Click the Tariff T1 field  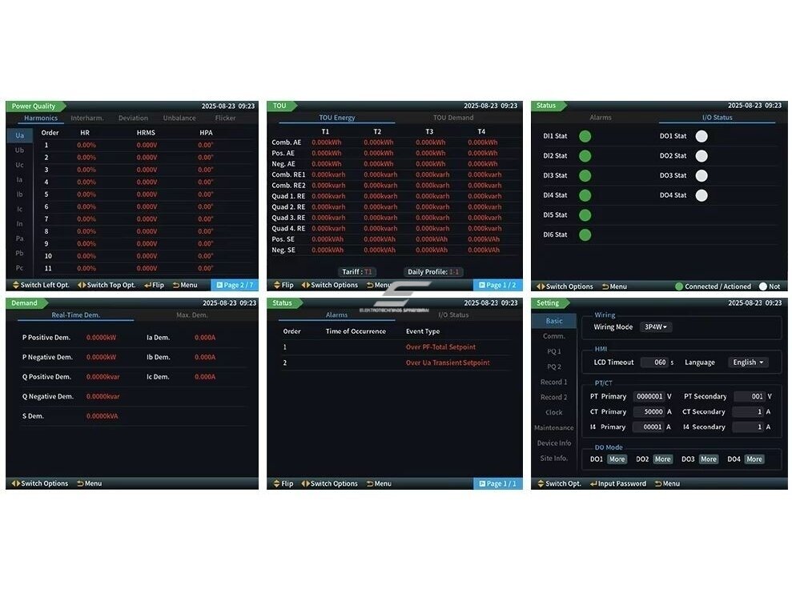pyautogui.click(x=357, y=272)
